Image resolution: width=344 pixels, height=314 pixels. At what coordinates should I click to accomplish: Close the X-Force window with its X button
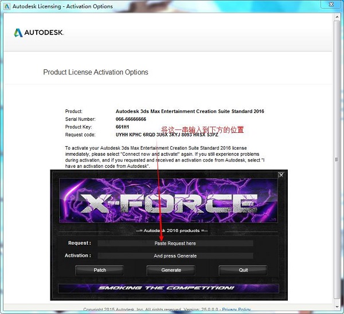pos(281,175)
